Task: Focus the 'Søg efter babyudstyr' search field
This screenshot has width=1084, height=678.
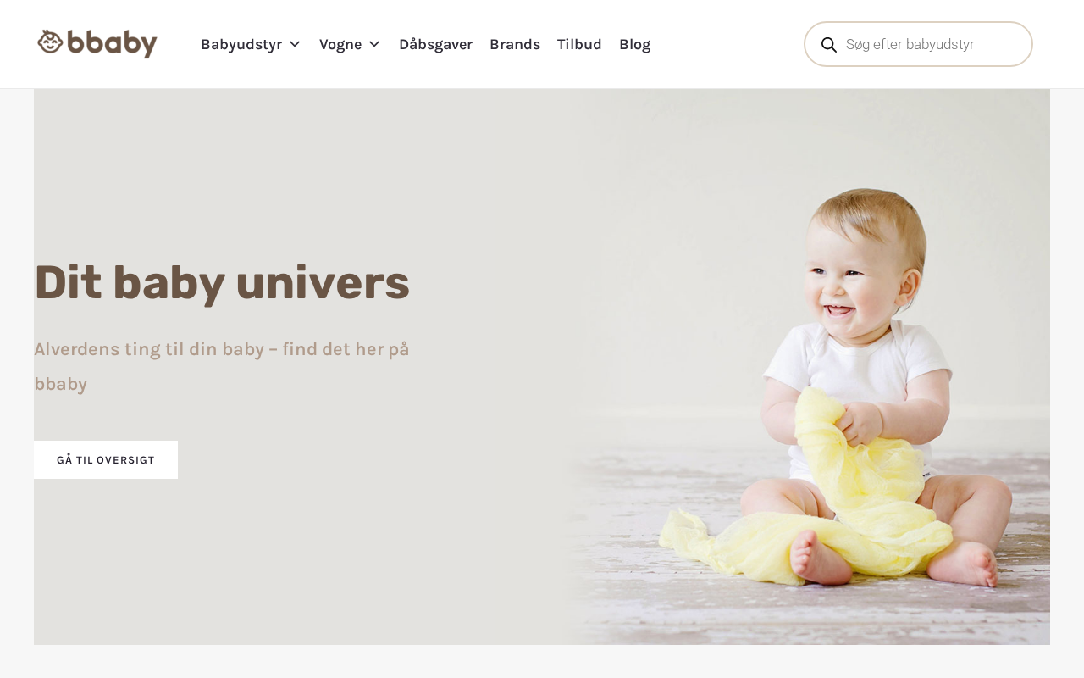Action: pyautogui.click(x=918, y=44)
